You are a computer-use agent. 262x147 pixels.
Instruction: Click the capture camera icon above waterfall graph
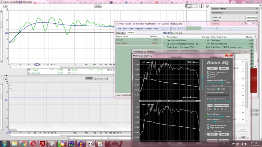(x=6, y=79)
